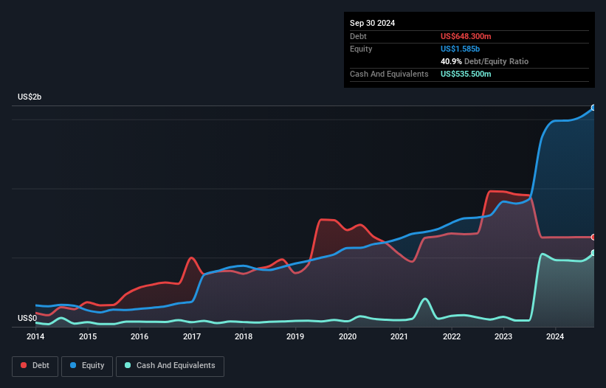The height and width of the screenshot is (388, 606).
Task: Select the 2022 x-axis label
Action: (452, 336)
